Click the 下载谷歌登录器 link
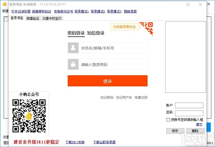Screen dimensions: 215x147 104,142
